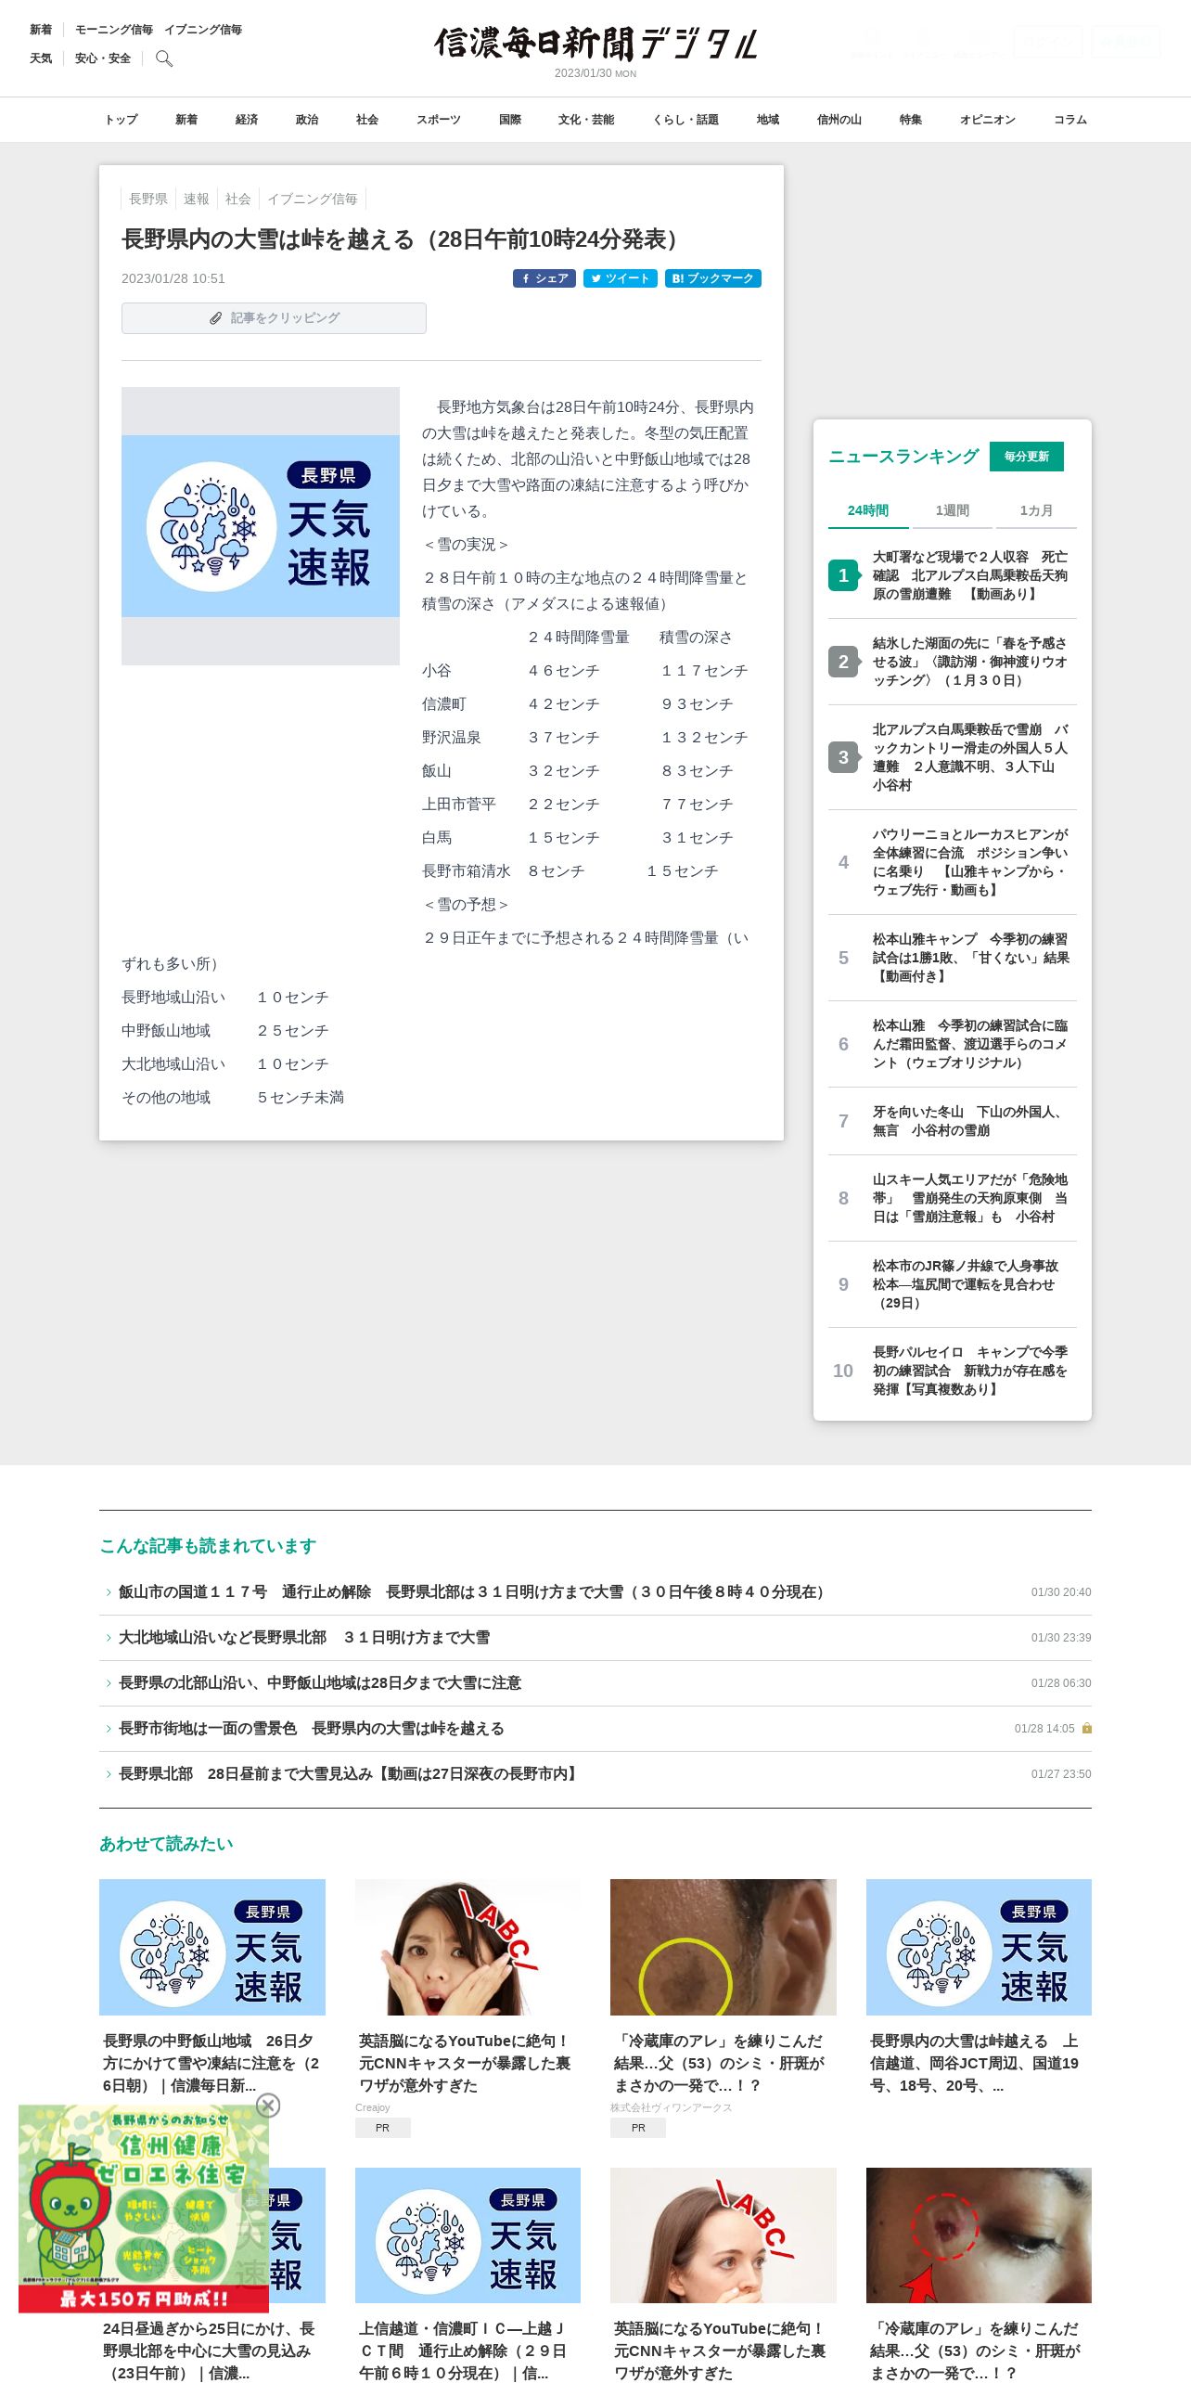Open the 文化・芸能 navigation menu
The width and height of the screenshot is (1191, 2383).
coord(586,120)
